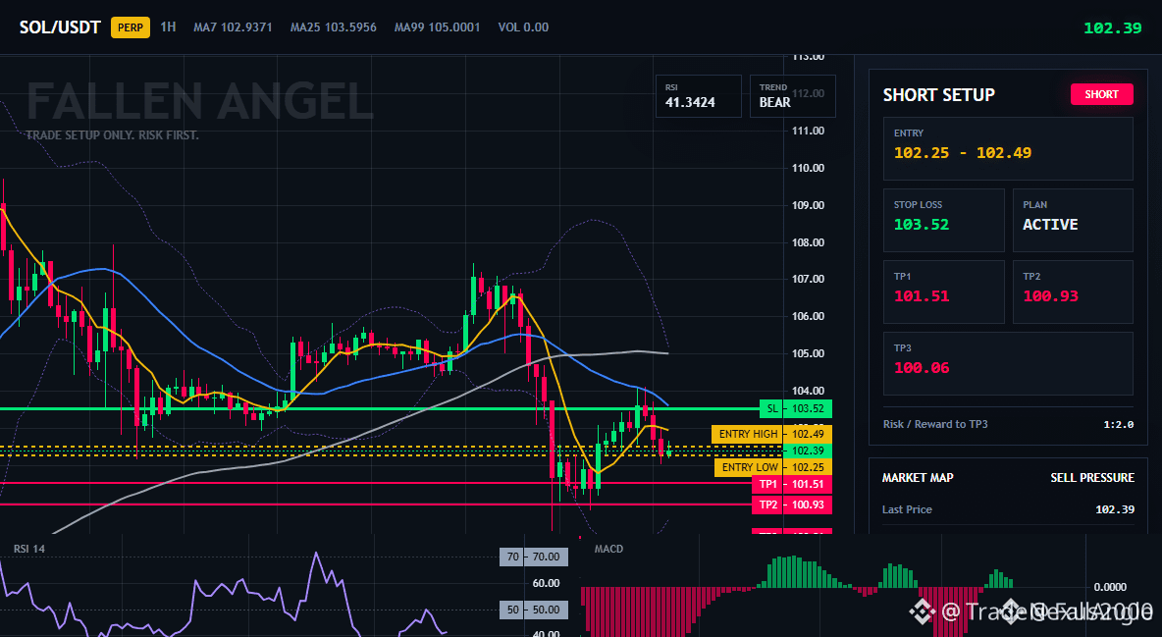Click the SL 103.52 chart price tag
The image size is (1162, 637).
pos(796,408)
